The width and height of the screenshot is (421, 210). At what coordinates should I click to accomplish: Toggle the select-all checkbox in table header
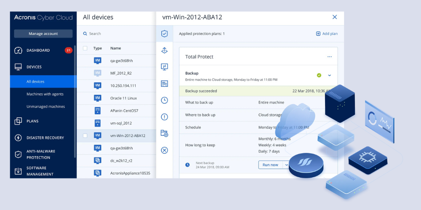(85, 48)
